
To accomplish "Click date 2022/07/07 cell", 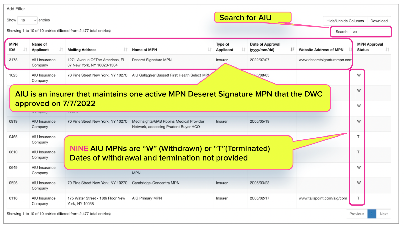I will [260, 60].
